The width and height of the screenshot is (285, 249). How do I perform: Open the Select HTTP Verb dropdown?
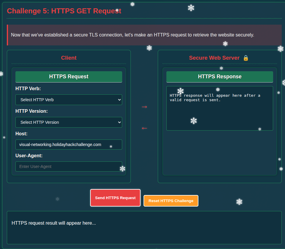tap(69, 100)
